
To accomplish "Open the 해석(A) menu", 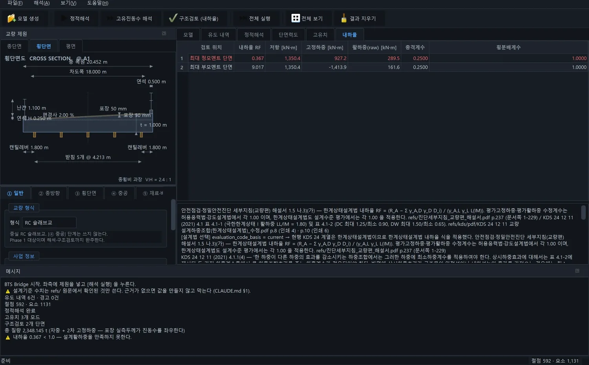I will click(42, 3).
